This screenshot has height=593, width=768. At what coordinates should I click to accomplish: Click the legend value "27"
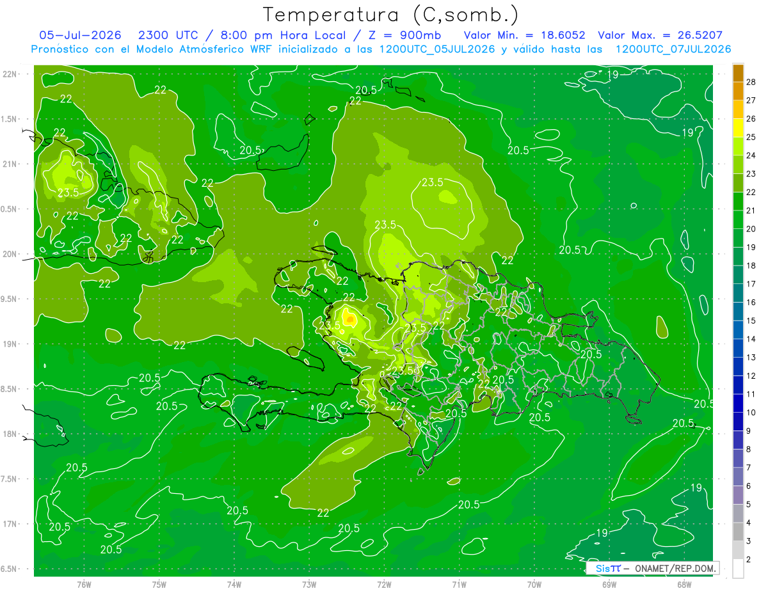[x=751, y=100]
